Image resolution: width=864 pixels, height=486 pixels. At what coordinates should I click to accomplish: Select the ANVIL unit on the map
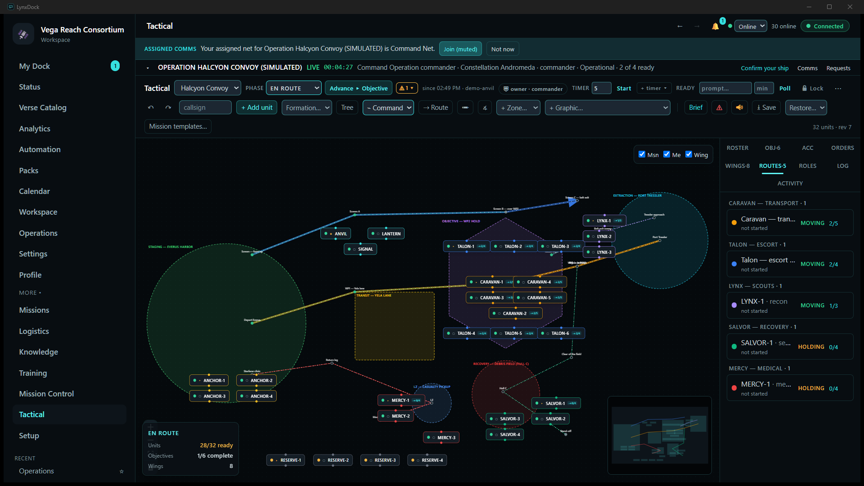[x=336, y=234]
